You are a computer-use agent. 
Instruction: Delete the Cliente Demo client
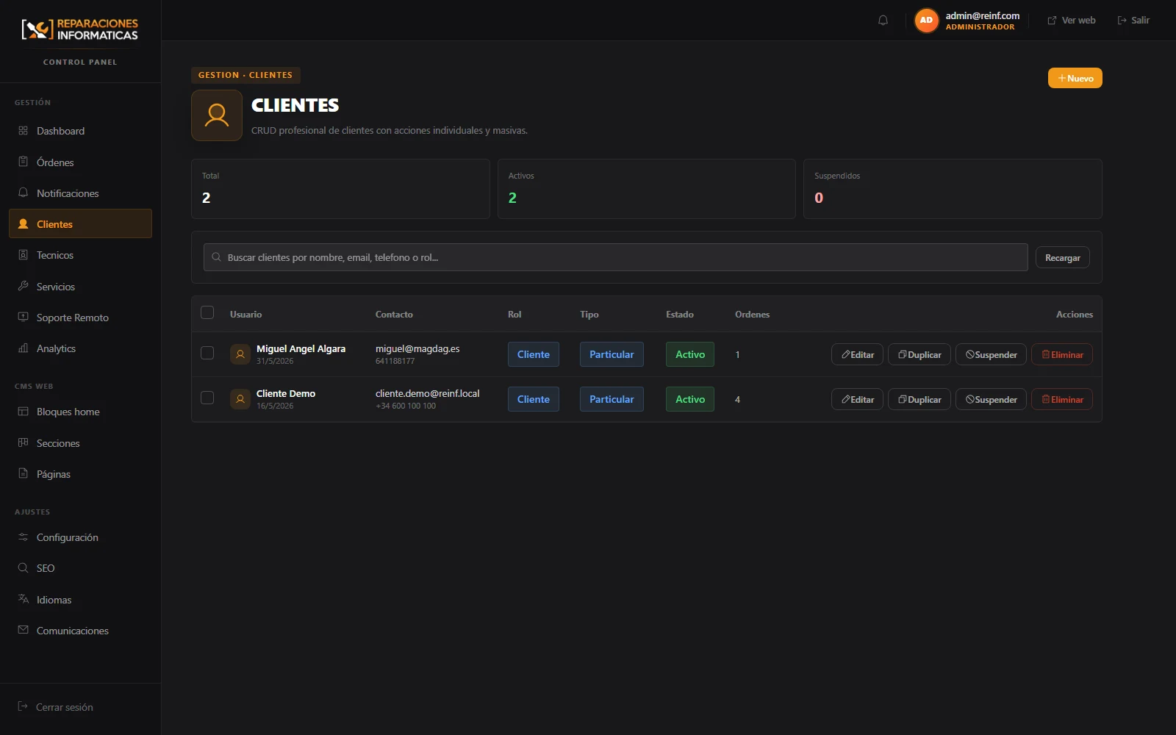coord(1062,399)
